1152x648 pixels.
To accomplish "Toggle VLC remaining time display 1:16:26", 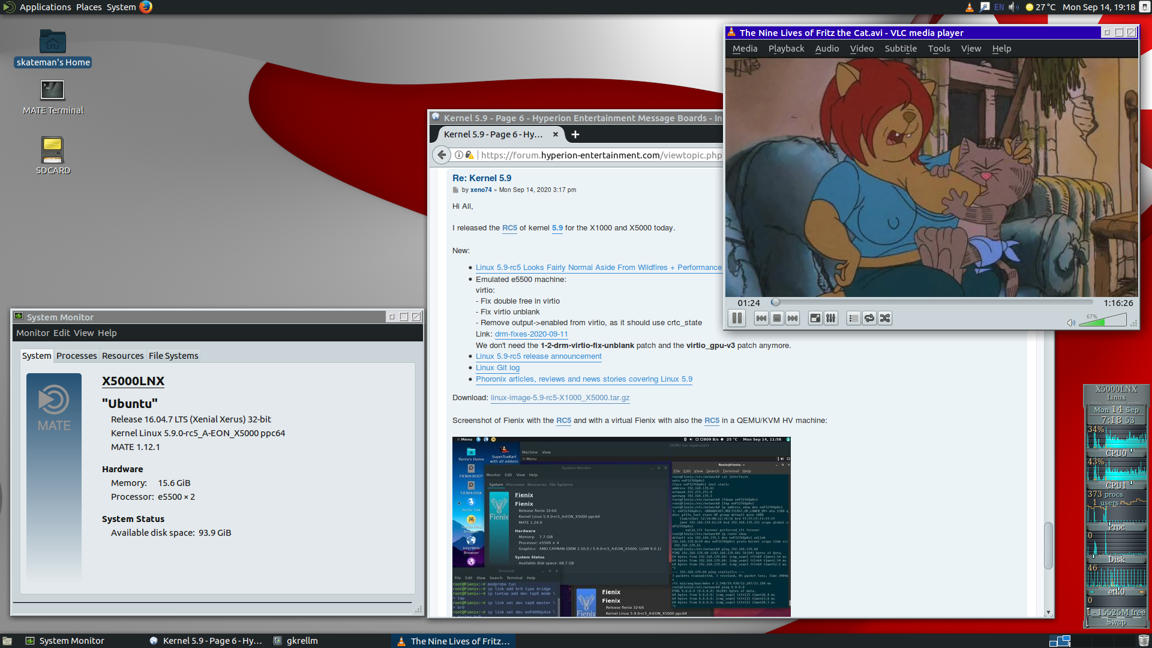I will (x=1118, y=303).
